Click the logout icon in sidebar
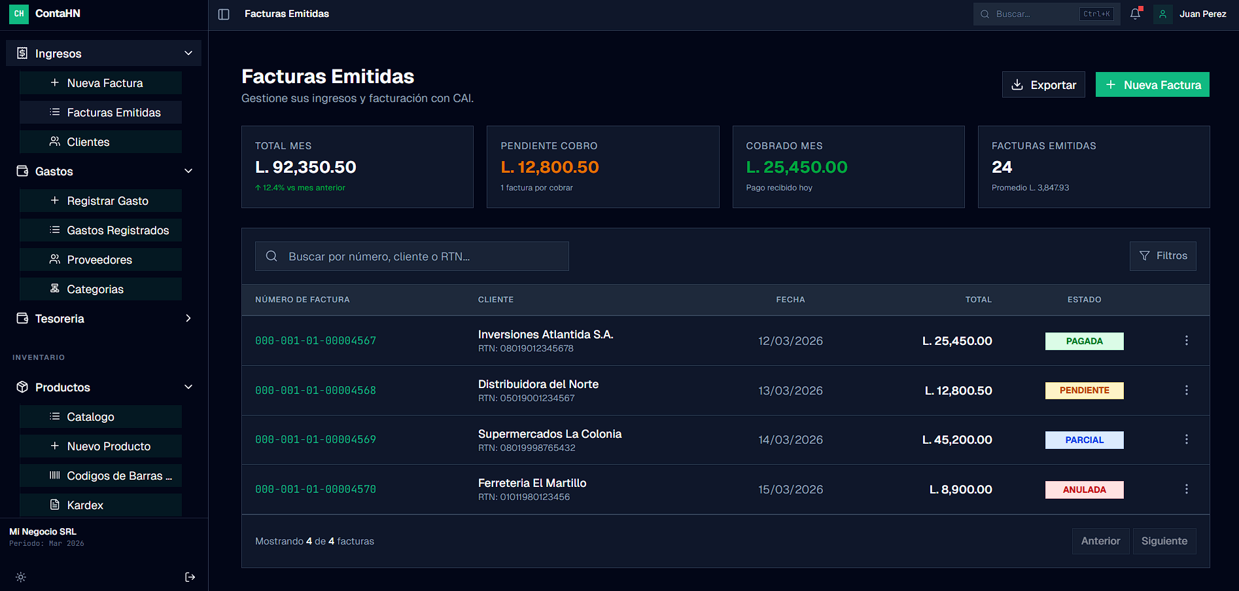The image size is (1239, 591). (190, 577)
